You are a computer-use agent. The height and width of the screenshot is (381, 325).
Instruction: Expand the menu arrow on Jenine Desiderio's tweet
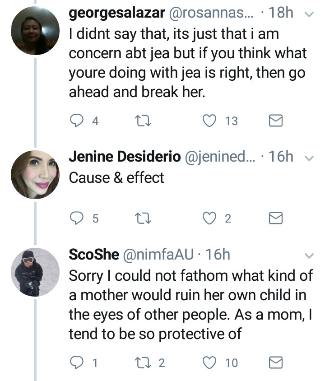309,158
